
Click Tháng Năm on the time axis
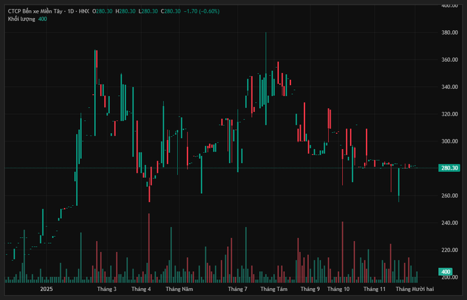click(179, 290)
